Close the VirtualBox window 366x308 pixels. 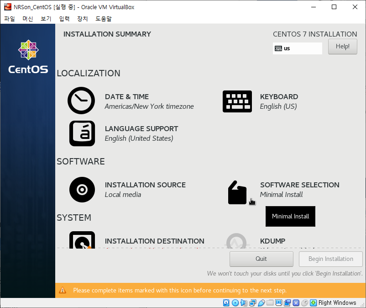click(355, 7)
